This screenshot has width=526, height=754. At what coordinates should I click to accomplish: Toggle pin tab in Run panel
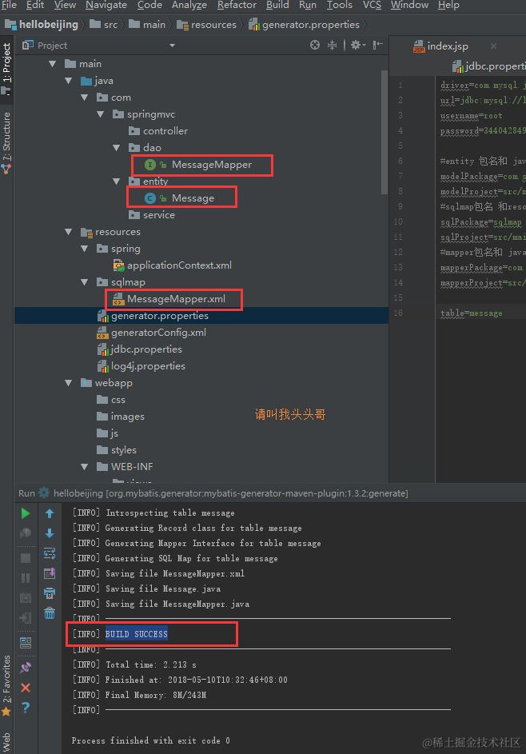(x=26, y=668)
